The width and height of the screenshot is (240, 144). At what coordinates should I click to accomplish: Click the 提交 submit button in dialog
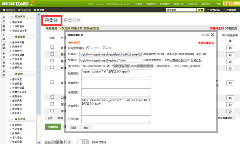86,128
